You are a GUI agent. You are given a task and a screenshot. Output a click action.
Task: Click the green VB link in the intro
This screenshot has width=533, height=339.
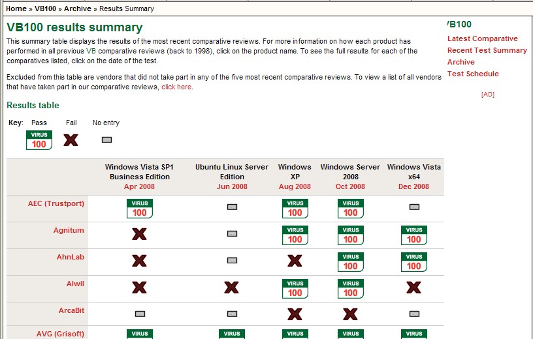point(91,51)
